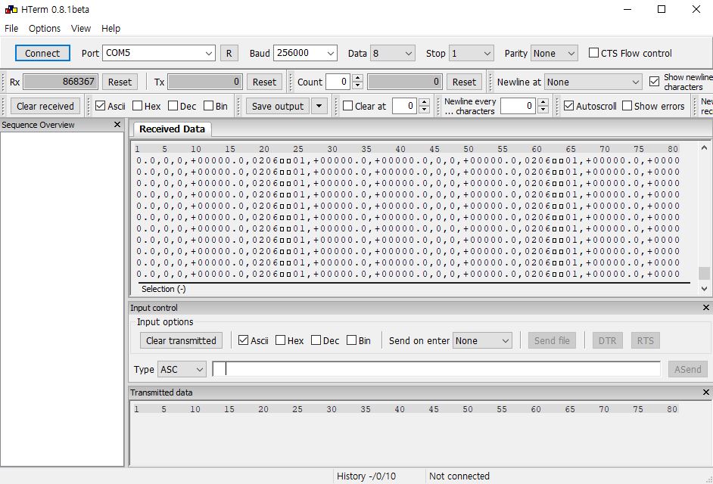The height and width of the screenshot is (484, 713).
Task: Reset the Tx counter
Action: point(264,82)
